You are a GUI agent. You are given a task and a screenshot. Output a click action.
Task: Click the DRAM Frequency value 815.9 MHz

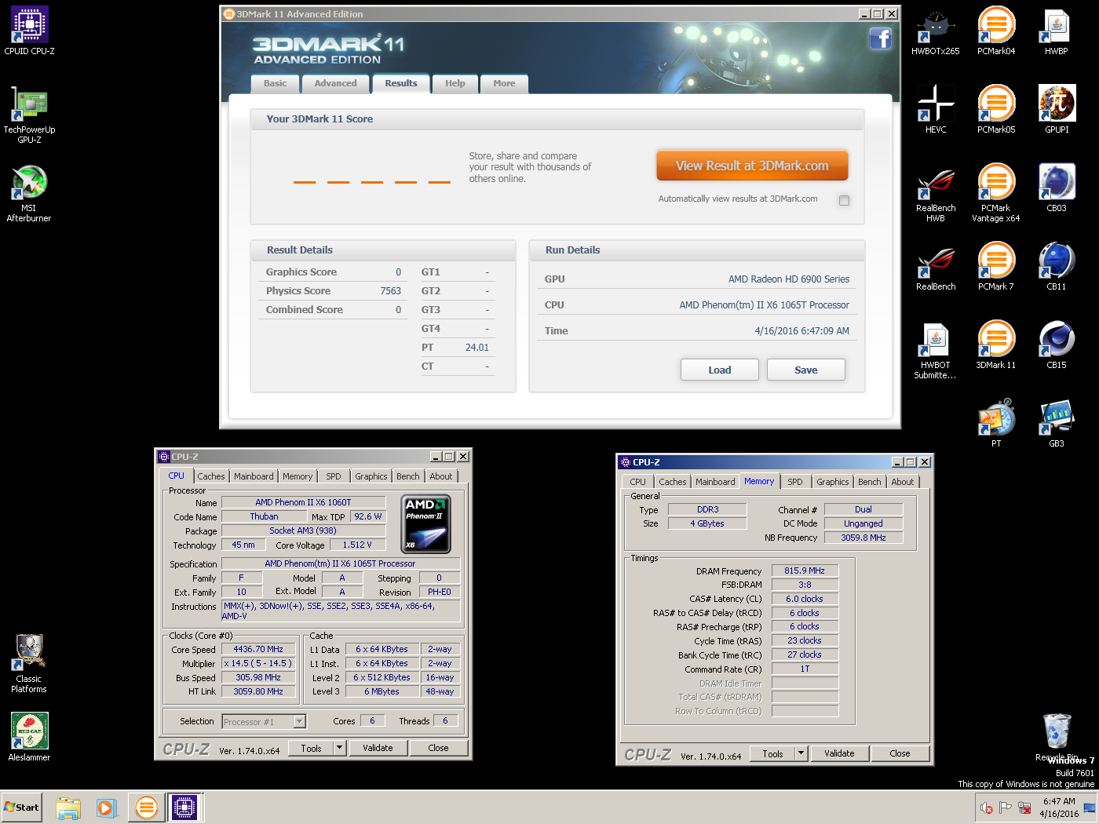coord(805,571)
